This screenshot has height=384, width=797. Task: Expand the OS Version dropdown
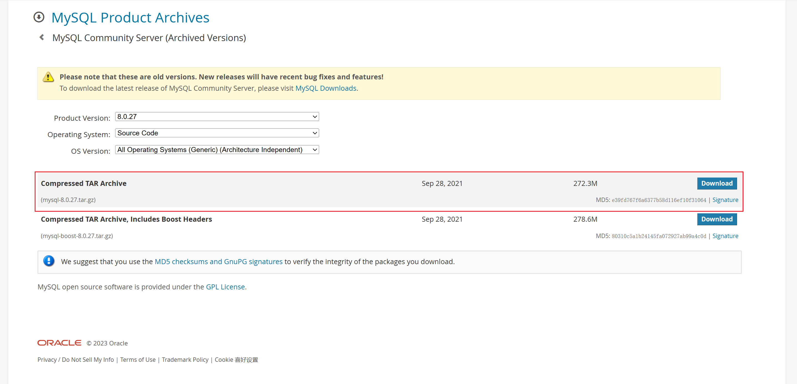tap(217, 150)
